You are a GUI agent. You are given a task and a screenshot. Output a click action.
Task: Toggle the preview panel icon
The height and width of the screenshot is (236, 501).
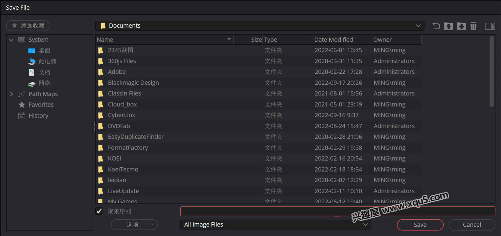[x=490, y=26]
